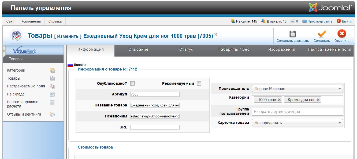Remove the 'Кремы для ног' category tag
Image resolution: width=357 pixels, height=159 pixels.
tap(318, 100)
